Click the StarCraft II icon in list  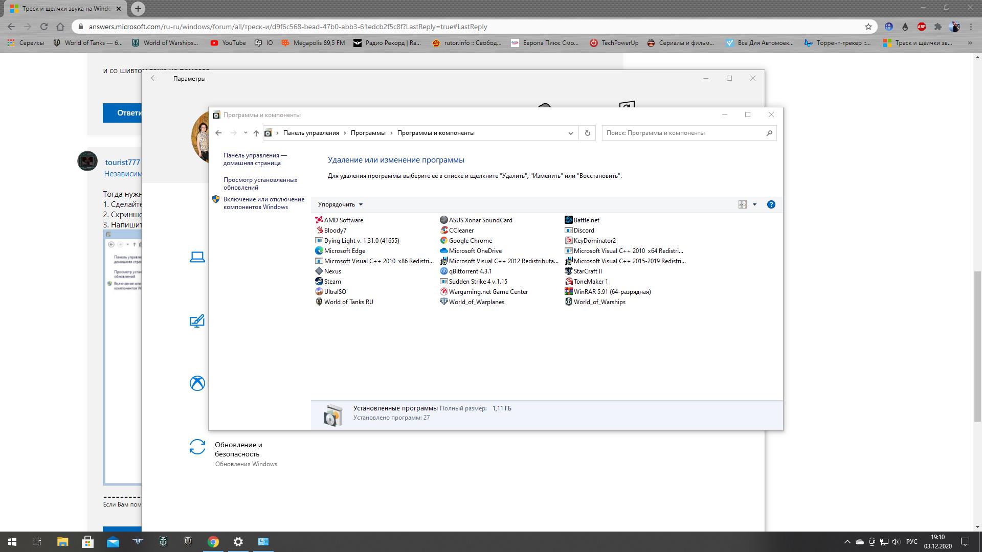[x=569, y=271]
